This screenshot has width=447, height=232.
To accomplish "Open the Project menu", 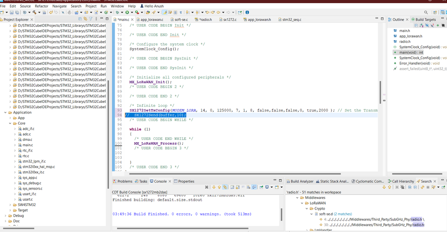I will 91,6.
